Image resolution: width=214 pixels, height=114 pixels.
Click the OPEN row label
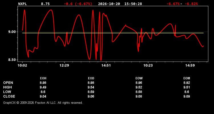tap(8, 83)
